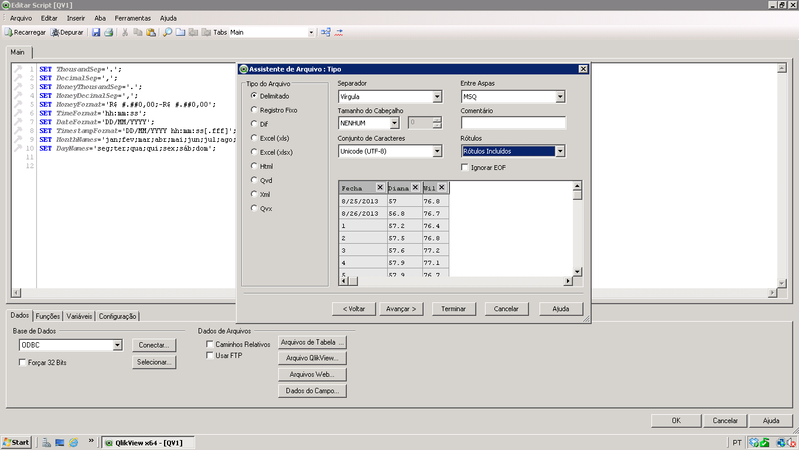Open the Entre Aspas dropdown showing MSQ
The image size is (799, 450).
point(513,97)
